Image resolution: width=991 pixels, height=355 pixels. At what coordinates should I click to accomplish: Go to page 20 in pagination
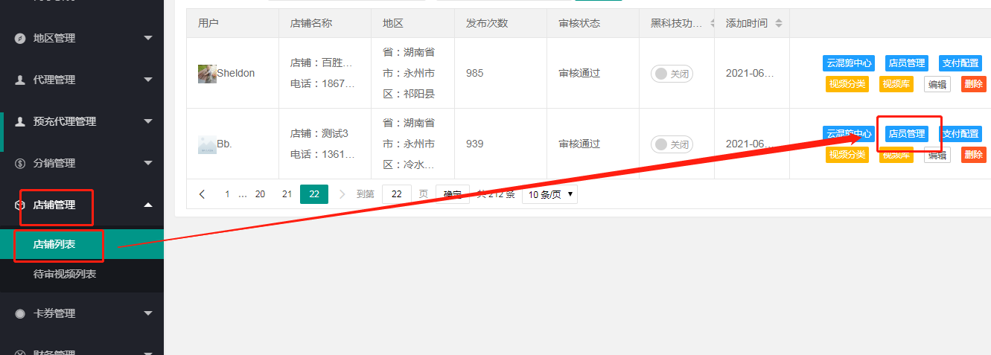(260, 194)
